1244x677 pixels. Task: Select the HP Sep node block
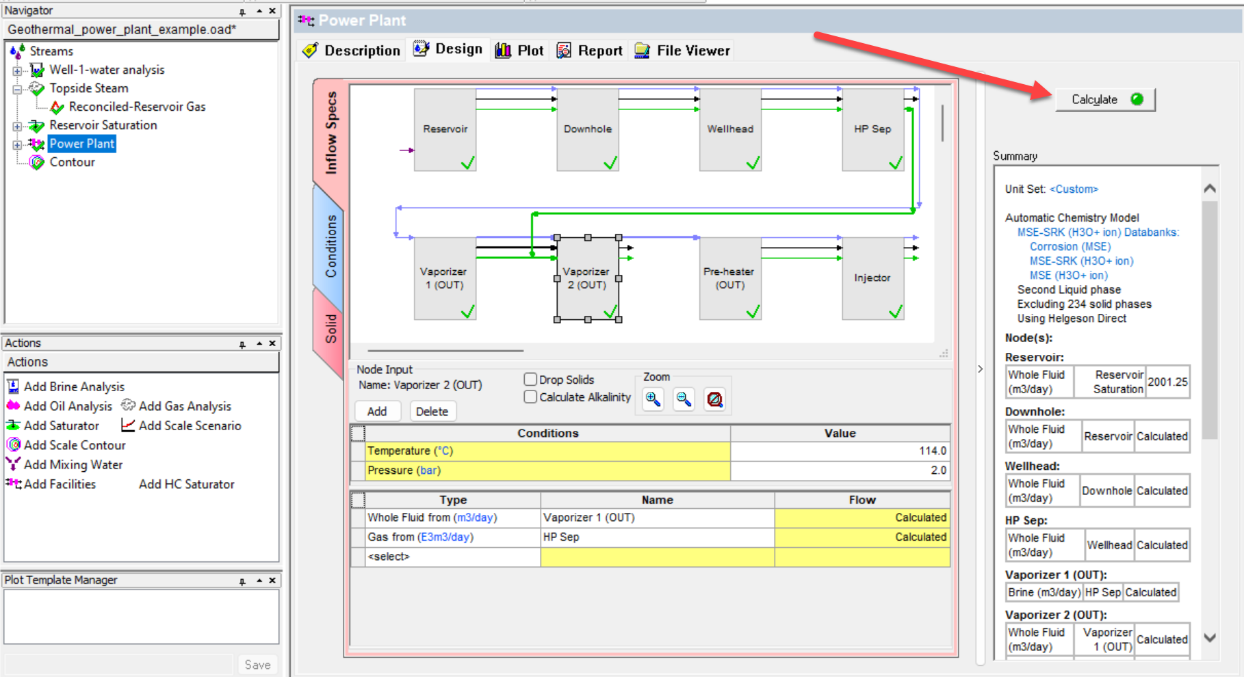(x=873, y=130)
